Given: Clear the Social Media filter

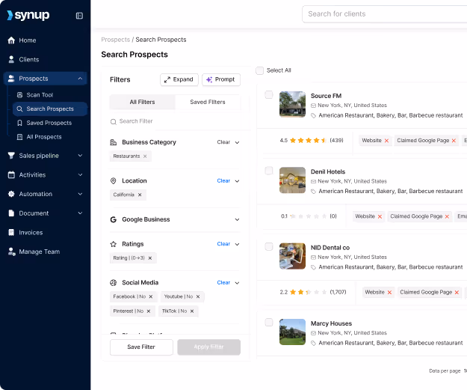Looking at the screenshot, I should point(223,282).
